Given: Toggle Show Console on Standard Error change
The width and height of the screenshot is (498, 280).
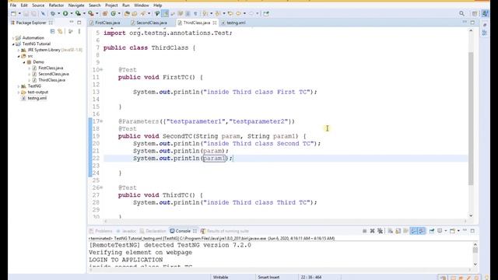Looking at the screenshot, I should [x=421, y=231].
